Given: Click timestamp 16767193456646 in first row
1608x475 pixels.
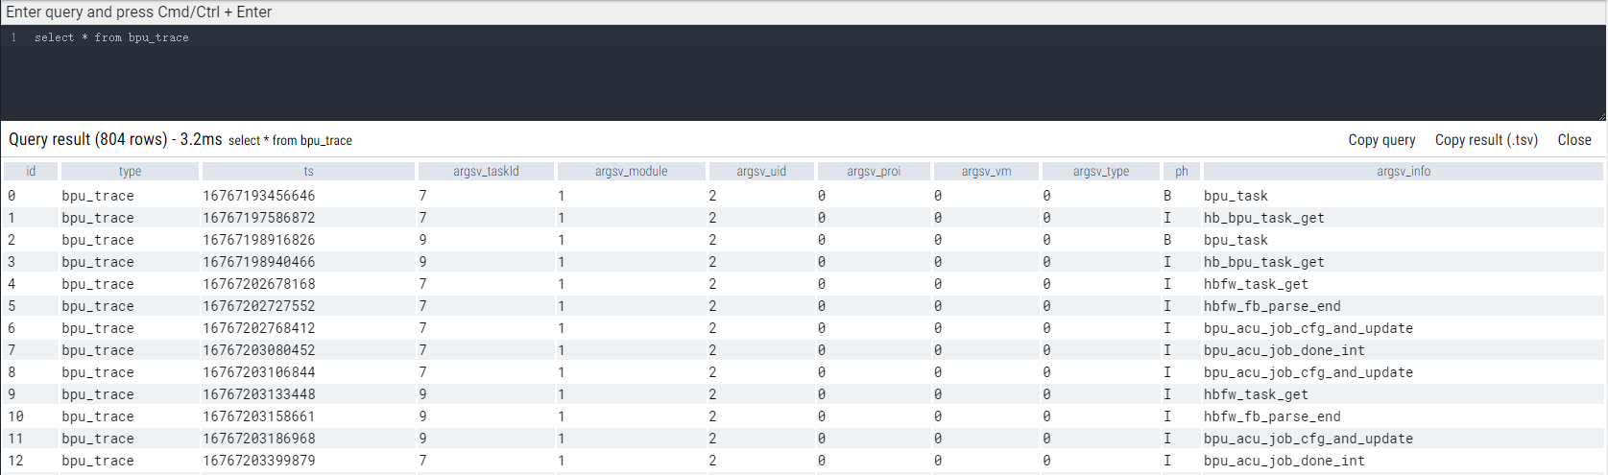Looking at the screenshot, I should (258, 196).
